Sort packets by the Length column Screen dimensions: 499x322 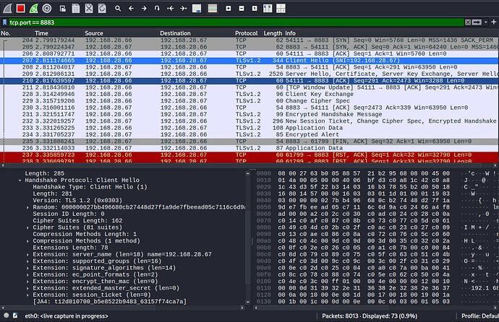coord(273,33)
